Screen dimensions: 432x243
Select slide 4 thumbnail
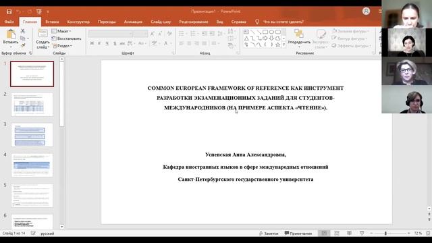click(x=32, y=165)
